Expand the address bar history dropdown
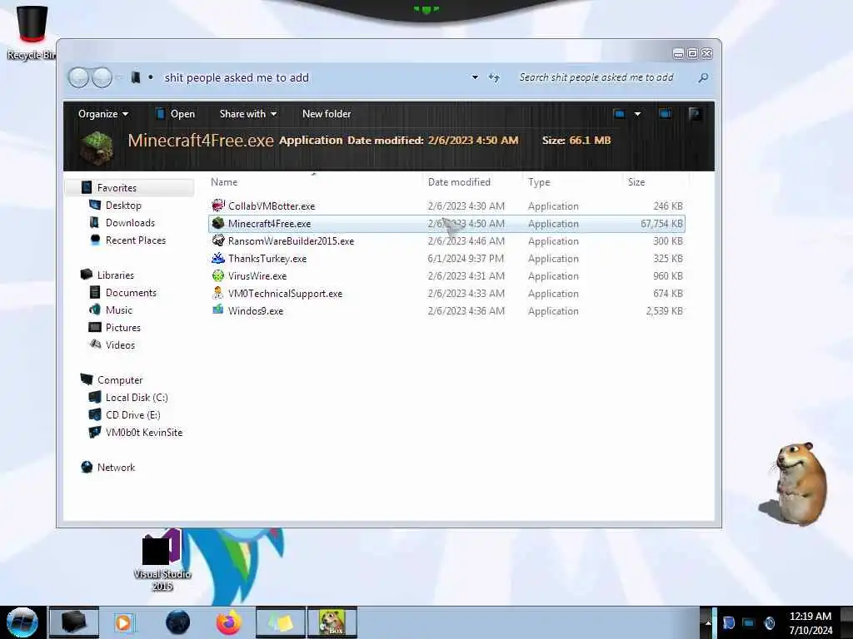853x639 pixels. pyautogui.click(x=475, y=77)
